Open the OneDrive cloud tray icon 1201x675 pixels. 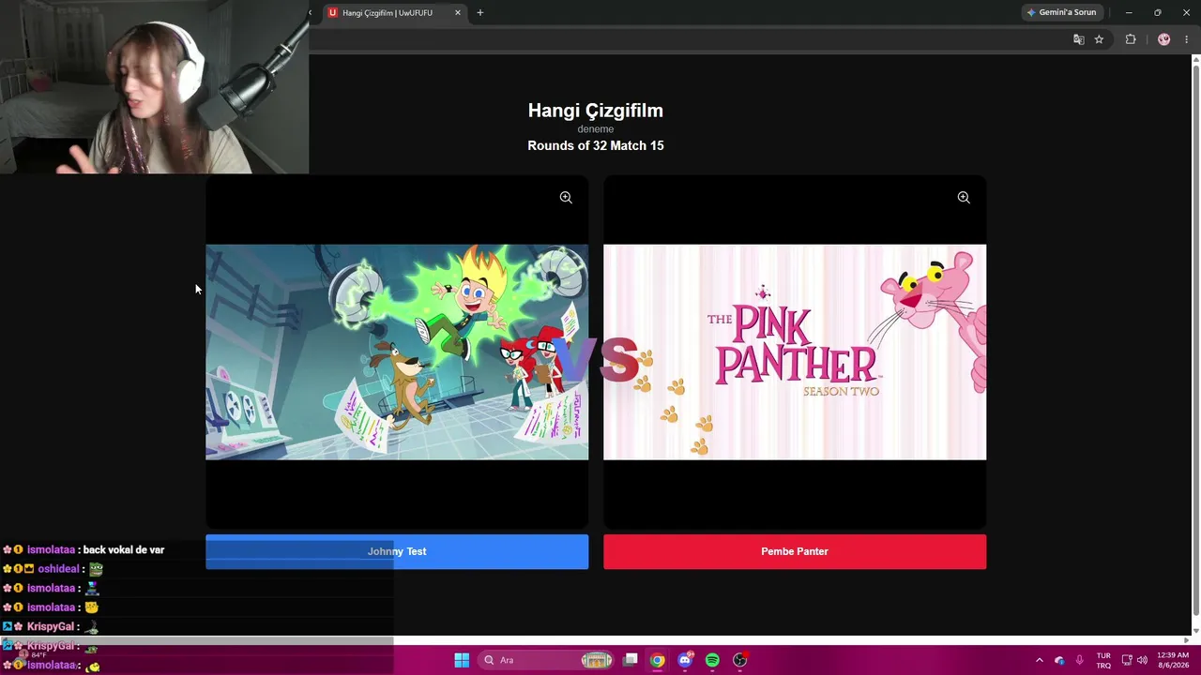point(1059,660)
